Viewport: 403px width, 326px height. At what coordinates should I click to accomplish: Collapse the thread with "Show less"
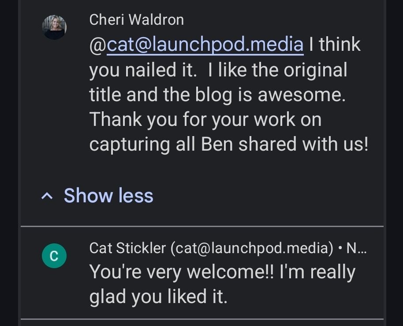(108, 196)
